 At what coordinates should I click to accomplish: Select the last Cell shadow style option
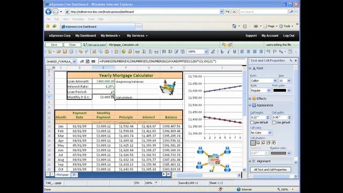[274, 143]
